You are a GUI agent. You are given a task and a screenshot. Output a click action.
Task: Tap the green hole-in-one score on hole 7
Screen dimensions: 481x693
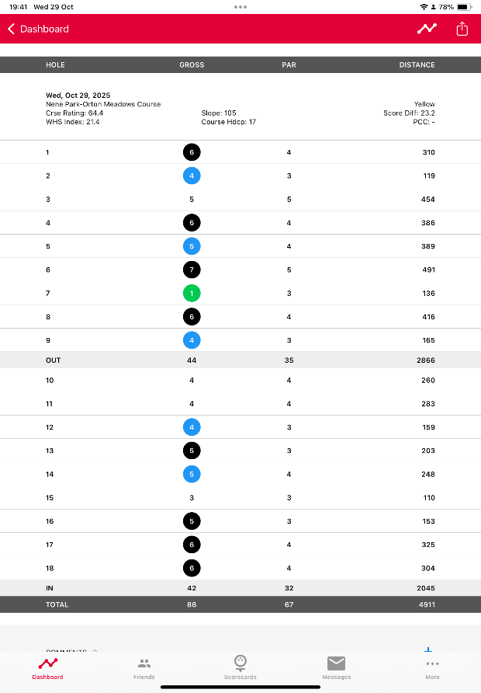tap(192, 294)
